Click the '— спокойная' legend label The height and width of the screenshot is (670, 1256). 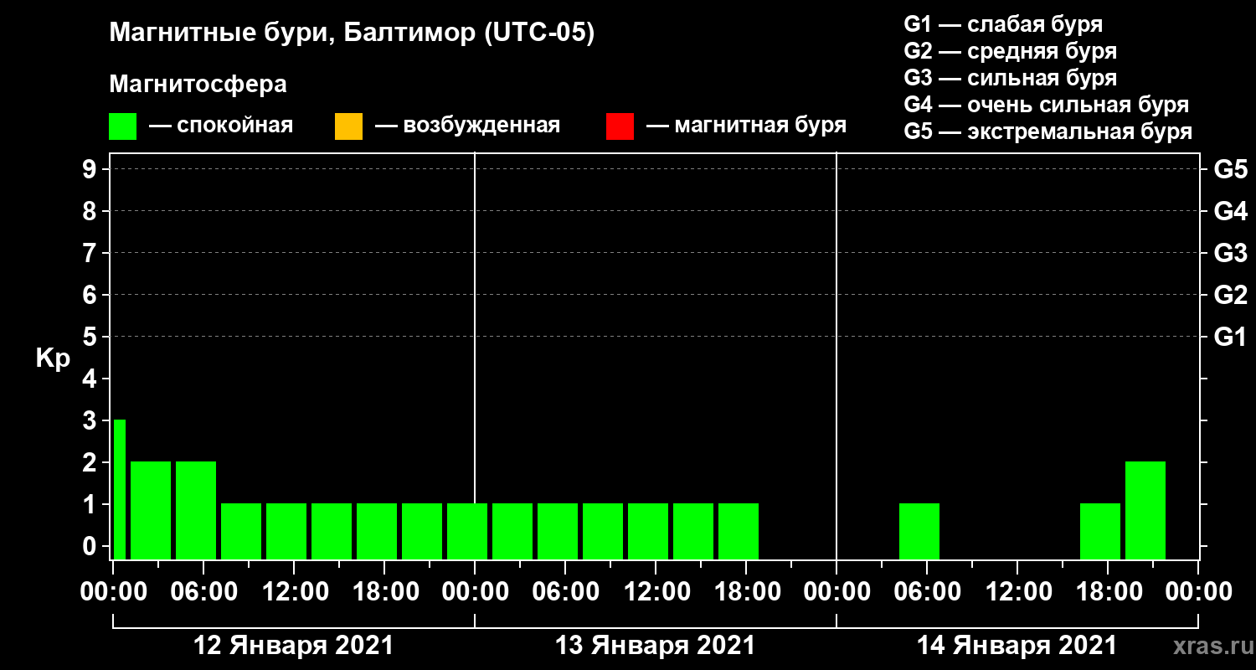pos(221,126)
